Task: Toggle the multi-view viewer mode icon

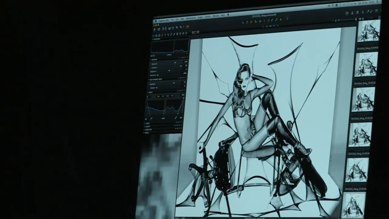Action: pos(193,33)
